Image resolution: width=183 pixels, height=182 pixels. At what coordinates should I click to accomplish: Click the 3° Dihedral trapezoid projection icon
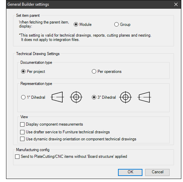pyautogui.click(x=144, y=97)
